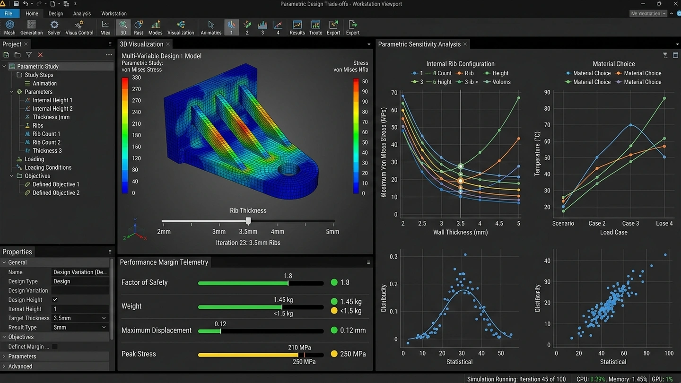Collapse the General properties section

(4, 262)
